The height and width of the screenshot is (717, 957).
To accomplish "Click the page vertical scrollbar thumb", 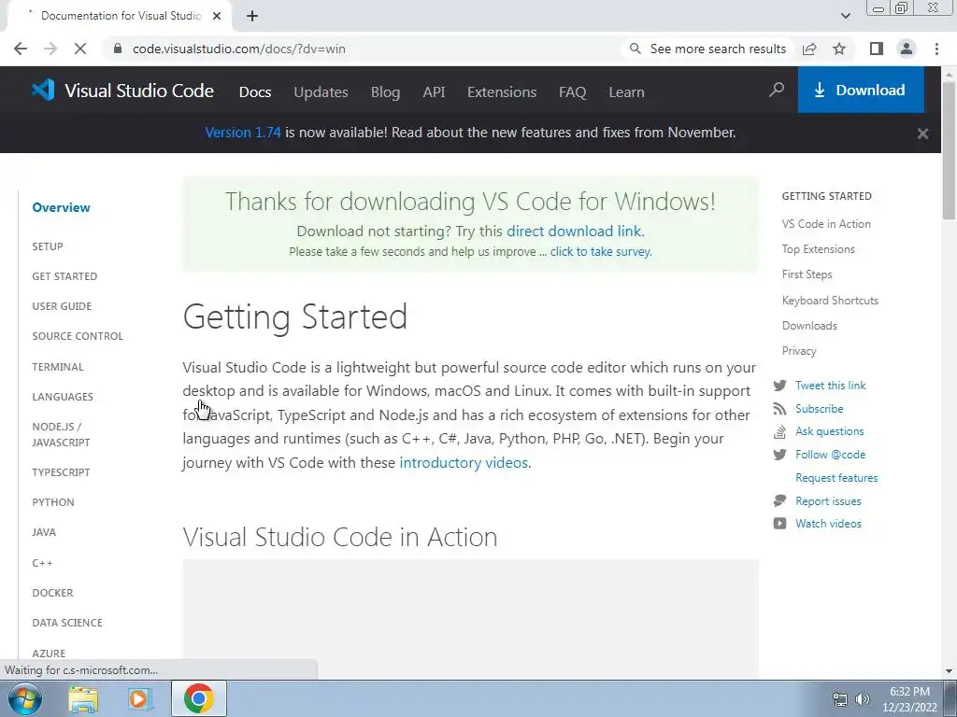I will click(x=949, y=149).
